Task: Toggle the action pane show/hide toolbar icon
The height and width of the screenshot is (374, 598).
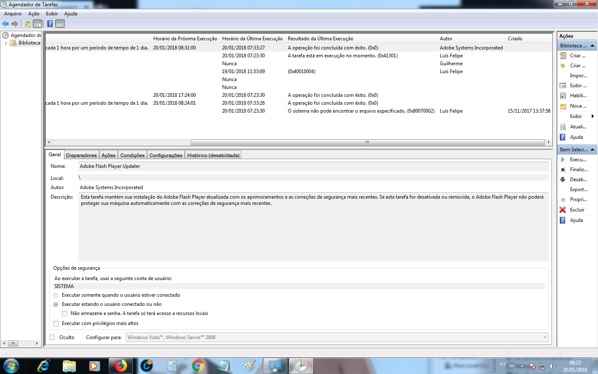Action: (x=60, y=24)
